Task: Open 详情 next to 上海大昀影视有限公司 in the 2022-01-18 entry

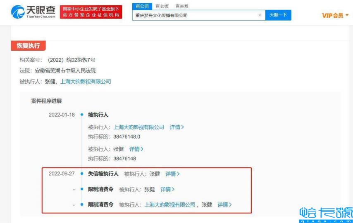Action: [177, 127]
